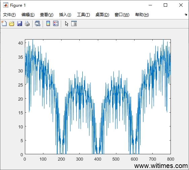The width and height of the screenshot is (189, 170).
Task: Print the figure via printer icon
Action: tap(27, 23)
